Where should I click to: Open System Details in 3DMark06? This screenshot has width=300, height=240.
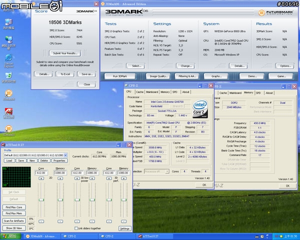pyautogui.click(x=239, y=66)
